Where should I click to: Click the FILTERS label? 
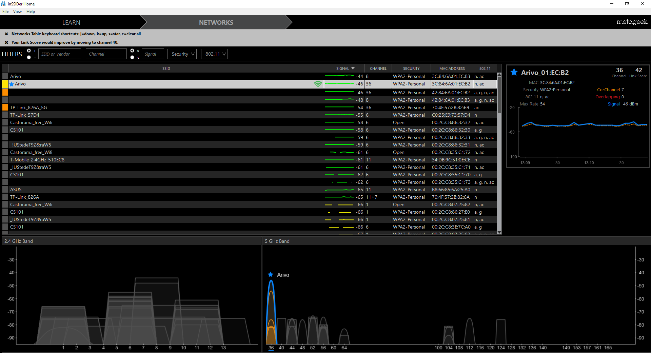pyautogui.click(x=12, y=54)
